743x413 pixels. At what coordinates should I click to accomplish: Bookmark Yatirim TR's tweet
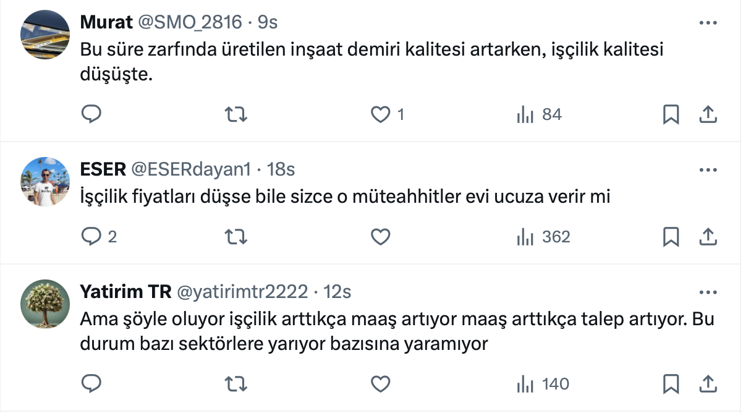coord(671,384)
